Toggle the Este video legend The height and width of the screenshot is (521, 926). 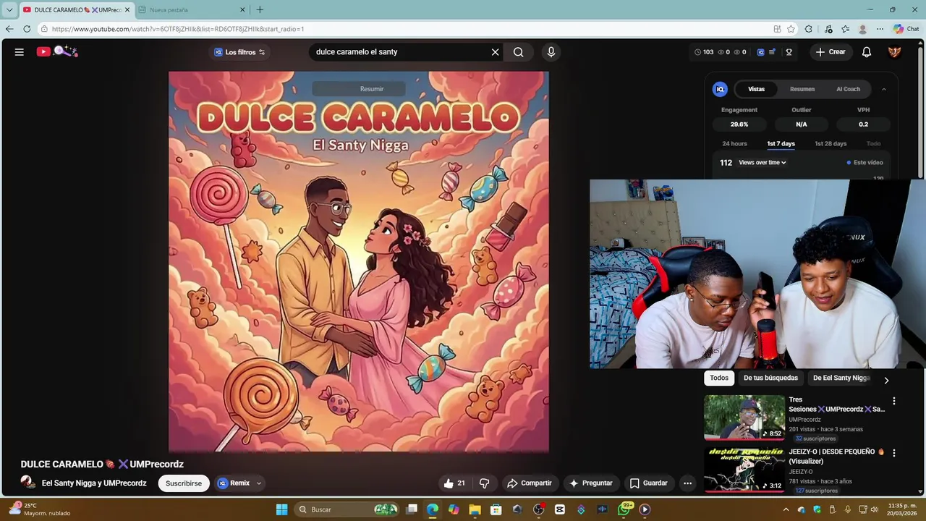865,163
